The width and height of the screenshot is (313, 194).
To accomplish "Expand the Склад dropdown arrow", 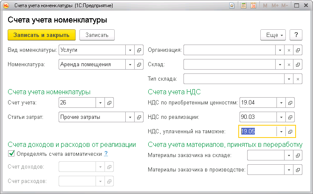I will [x=280, y=65].
